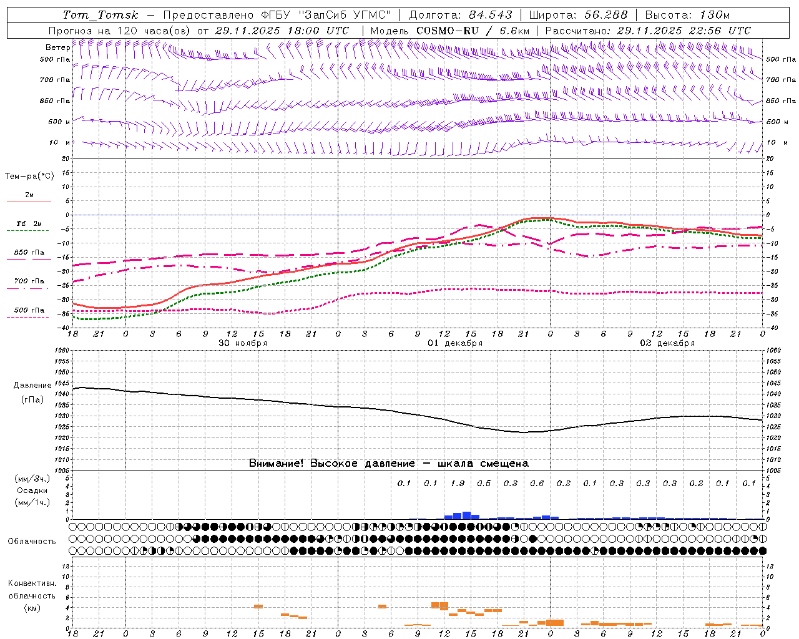
Task: Click the "Конвективн." convective cloud label
Action: point(32,583)
